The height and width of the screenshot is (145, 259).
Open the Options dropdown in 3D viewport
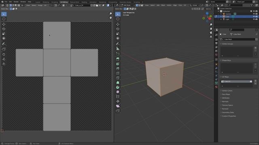[209, 9]
